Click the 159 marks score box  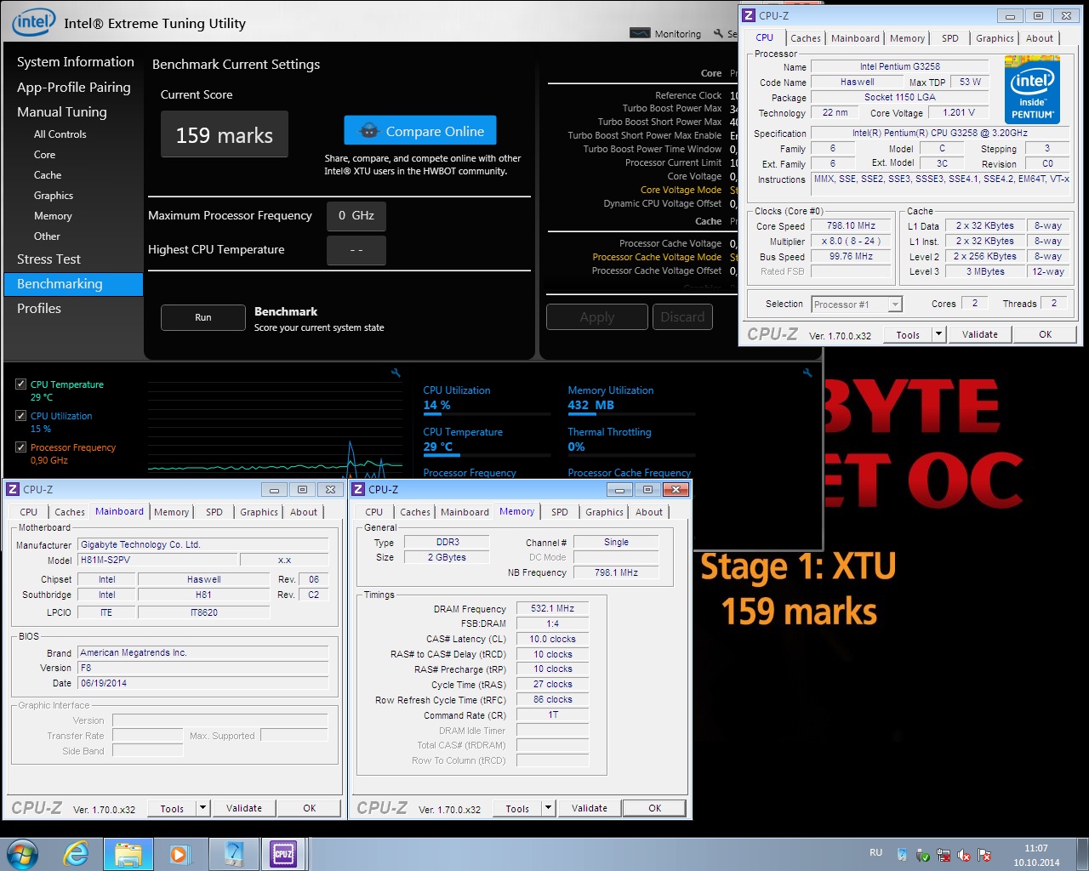(x=225, y=135)
